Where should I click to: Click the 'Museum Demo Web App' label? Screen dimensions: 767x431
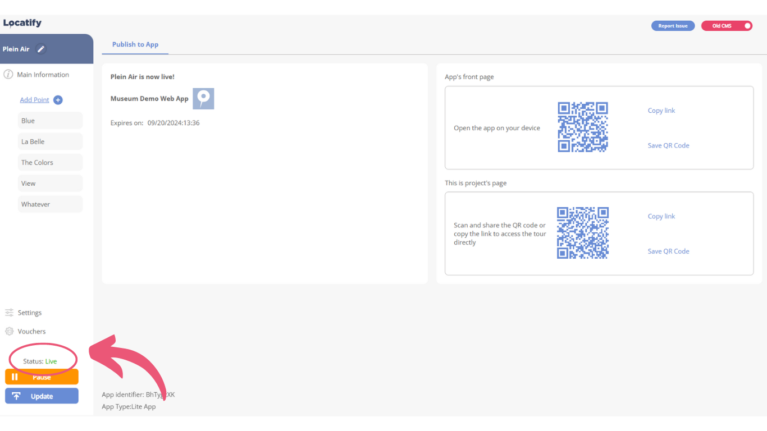pos(149,99)
